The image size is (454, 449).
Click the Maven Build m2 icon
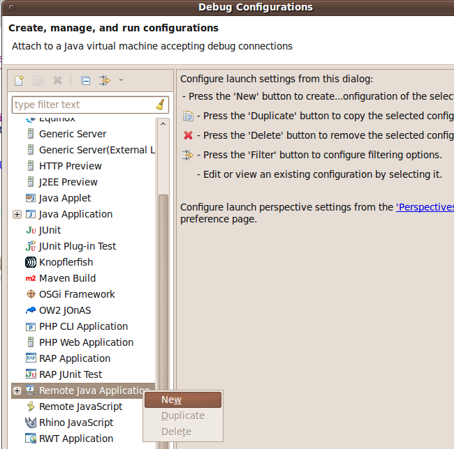point(31,278)
